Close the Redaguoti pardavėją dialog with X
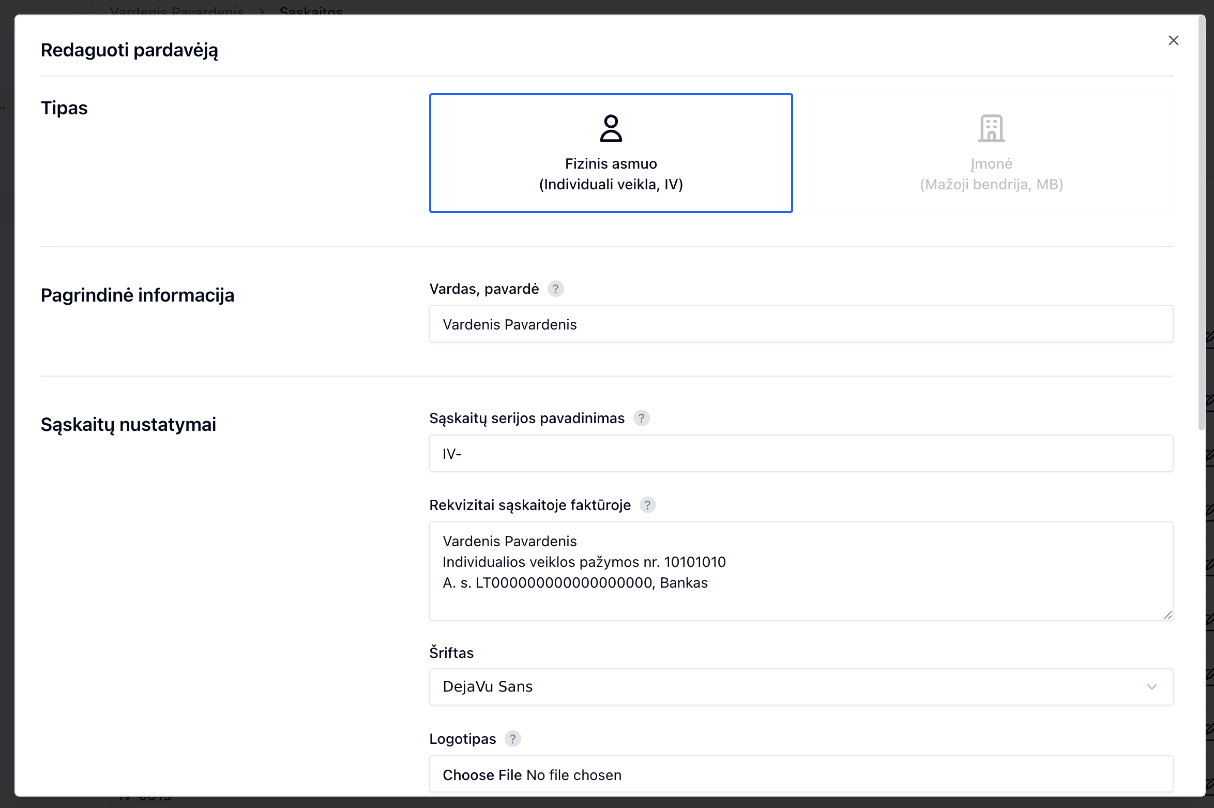Screen dimensions: 1214x808 pyautogui.click(x=1173, y=40)
